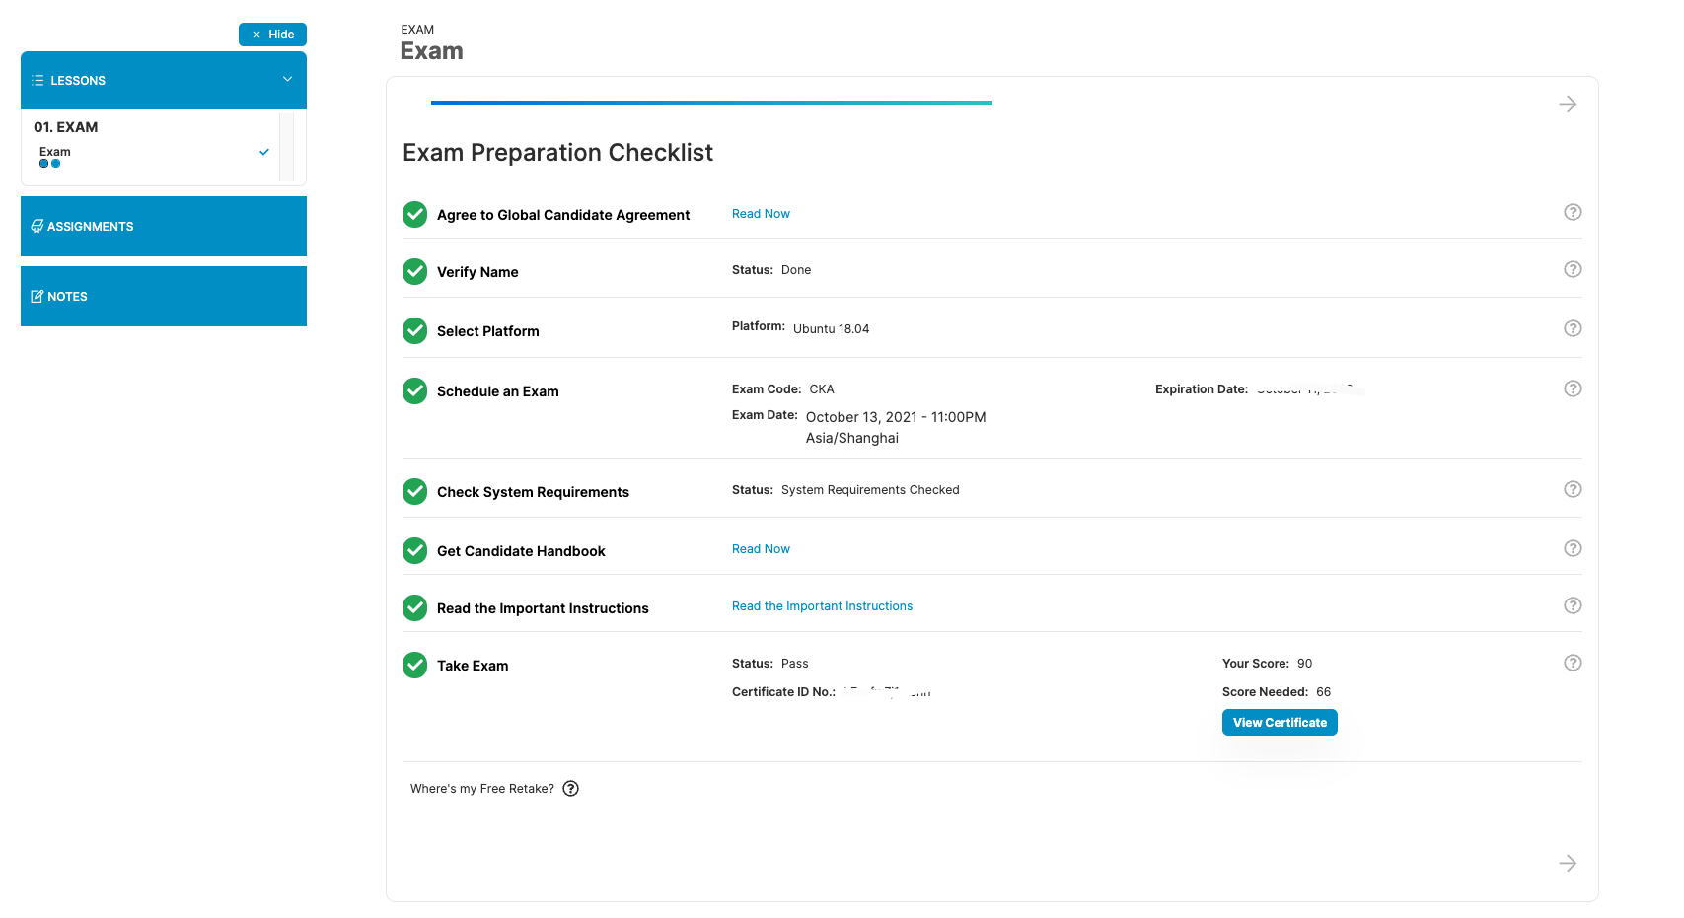
Task: Click the question icon beside Free Retake
Action: tap(570, 788)
